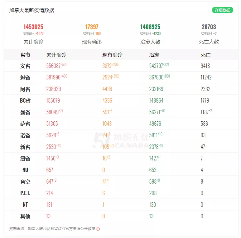The image size is (241, 238).
Task: Click 安省 deaths value 9418
Action: click(205, 66)
